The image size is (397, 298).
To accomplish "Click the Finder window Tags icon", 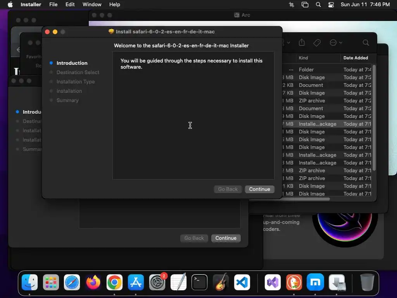I will [x=317, y=43].
